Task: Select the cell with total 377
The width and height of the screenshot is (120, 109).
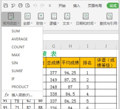Action: coord(53,71)
